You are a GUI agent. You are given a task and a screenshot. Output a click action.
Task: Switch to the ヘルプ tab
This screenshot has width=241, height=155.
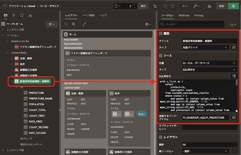pyautogui.click(x=103, y=15)
